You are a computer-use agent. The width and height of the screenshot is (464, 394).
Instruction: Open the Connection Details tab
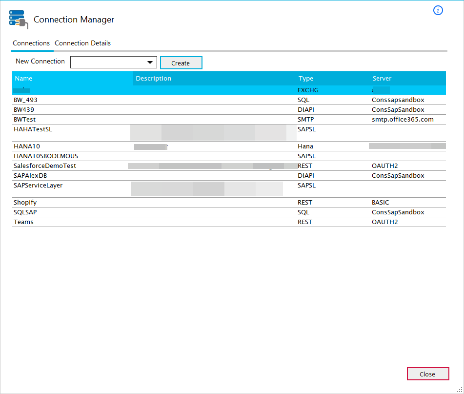pyautogui.click(x=82, y=43)
